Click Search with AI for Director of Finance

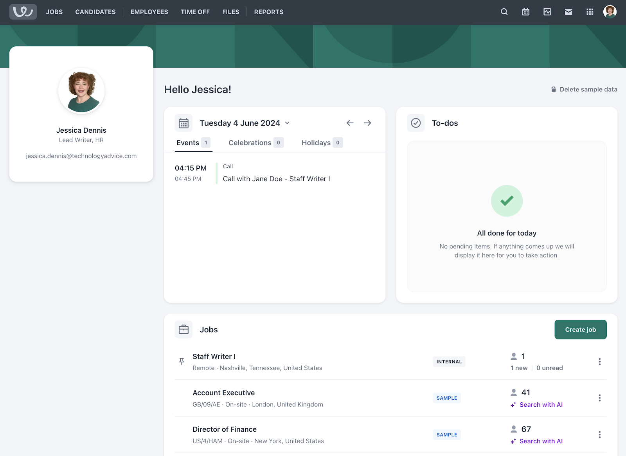[537, 441]
